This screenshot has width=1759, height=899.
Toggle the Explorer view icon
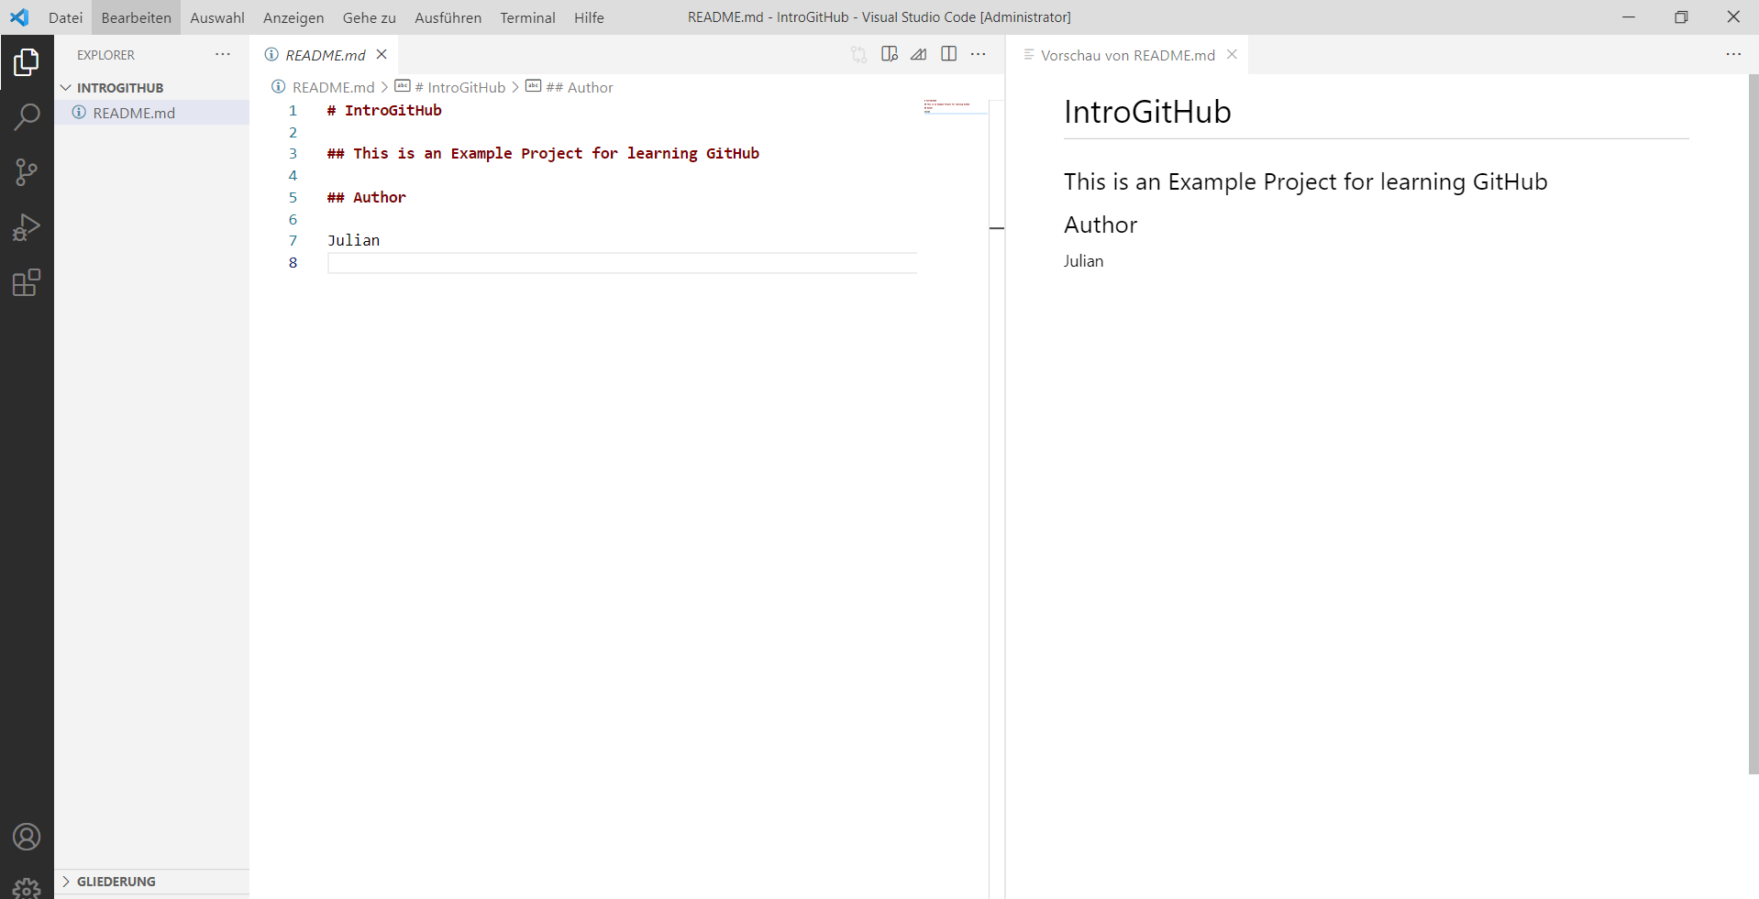(27, 62)
